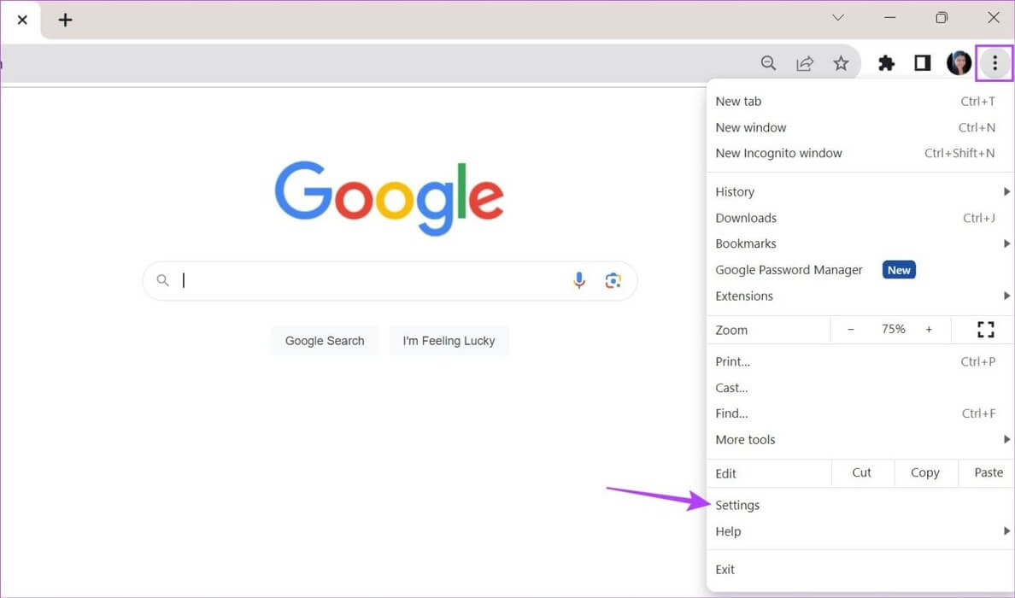This screenshot has width=1015, height=598.
Task: Toggle the side panel icon
Action: pos(923,62)
